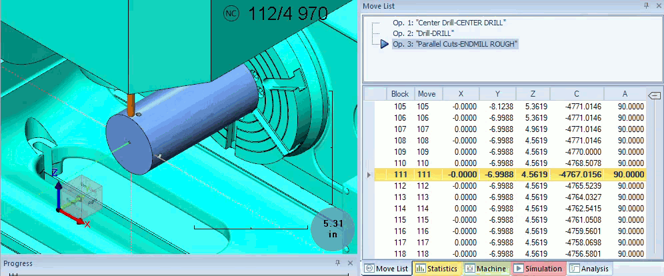Image resolution: width=664 pixels, height=276 pixels.
Task: Click the NC circle icon in viewport
Action: (x=231, y=14)
